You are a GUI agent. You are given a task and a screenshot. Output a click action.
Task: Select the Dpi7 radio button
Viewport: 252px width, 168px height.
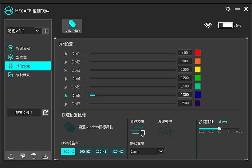65,104
